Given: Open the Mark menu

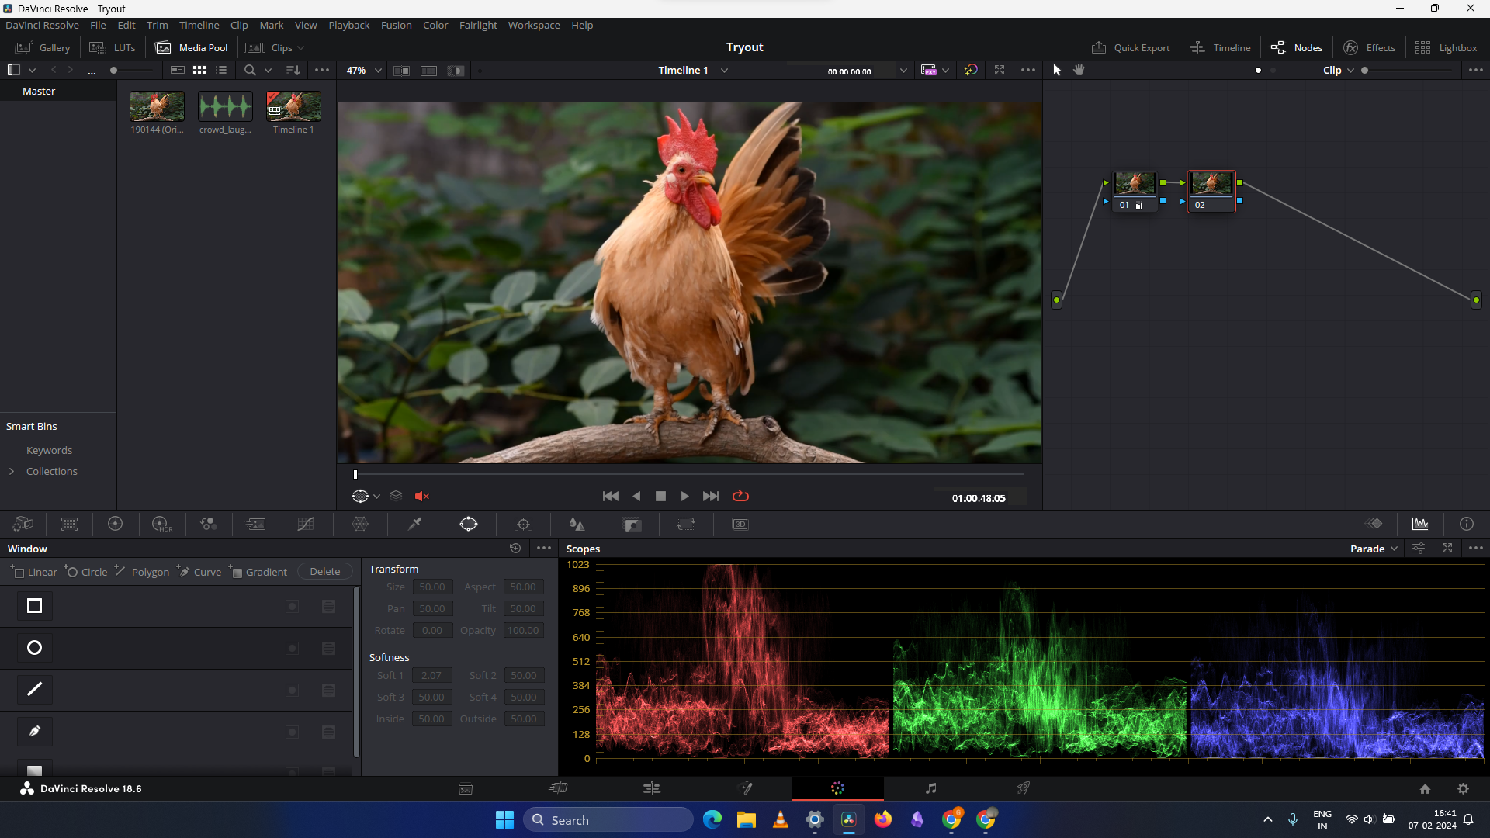Looking at the screenshot, I should click(271, 26).
